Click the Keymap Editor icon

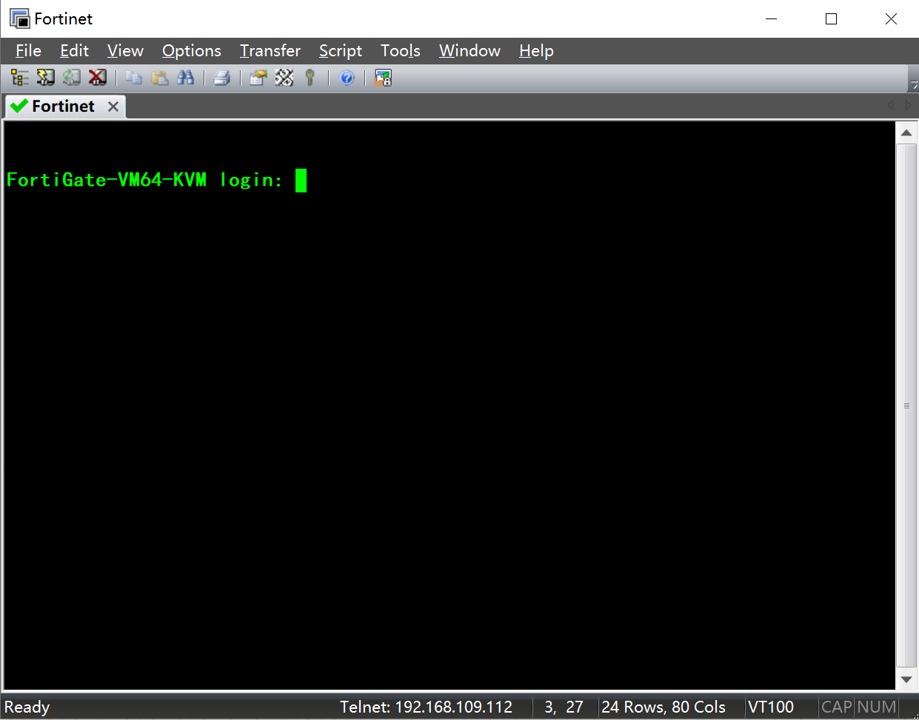[284, 78]
